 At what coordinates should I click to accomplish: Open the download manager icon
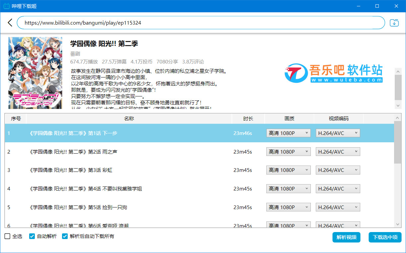pos(394,23)
